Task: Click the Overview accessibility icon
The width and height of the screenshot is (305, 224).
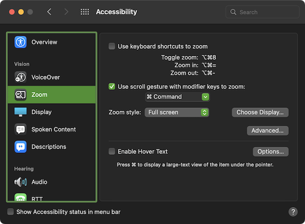Action: click(x=20, y=42)
